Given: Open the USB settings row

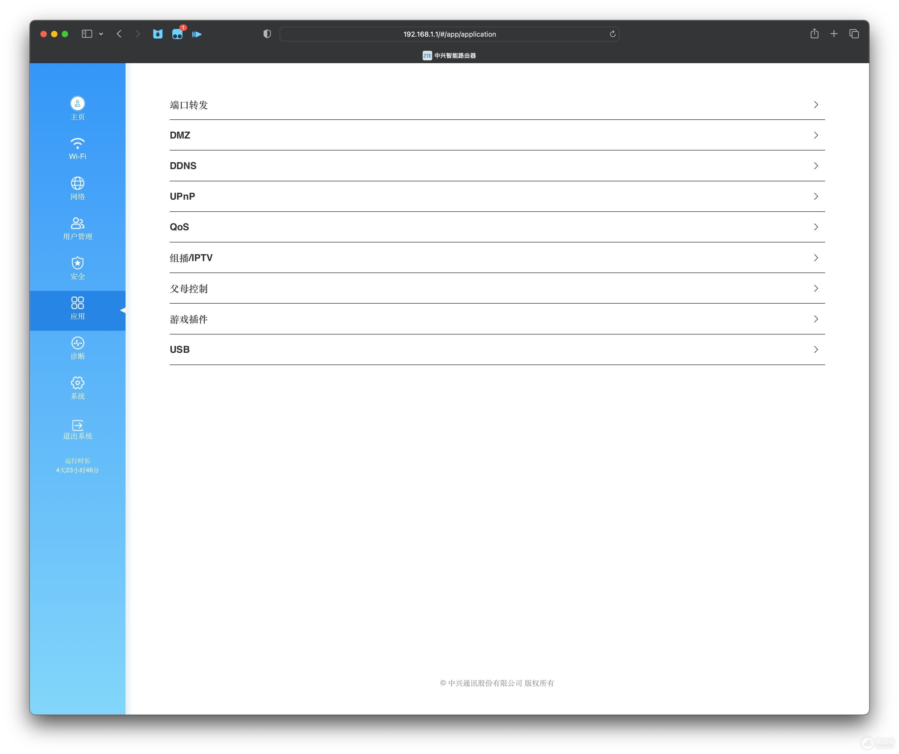Looking at the screenshot, I should click(x=497, y=350).
